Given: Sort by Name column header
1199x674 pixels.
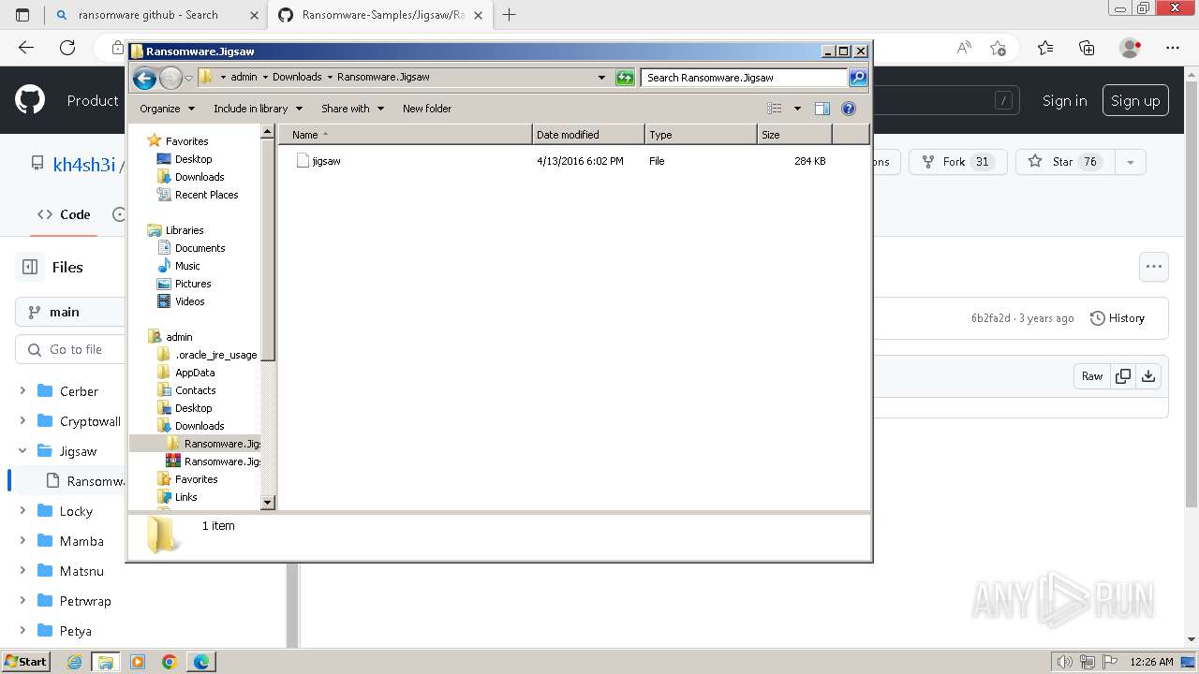Looking at the screenshot, I should (406, 135).
